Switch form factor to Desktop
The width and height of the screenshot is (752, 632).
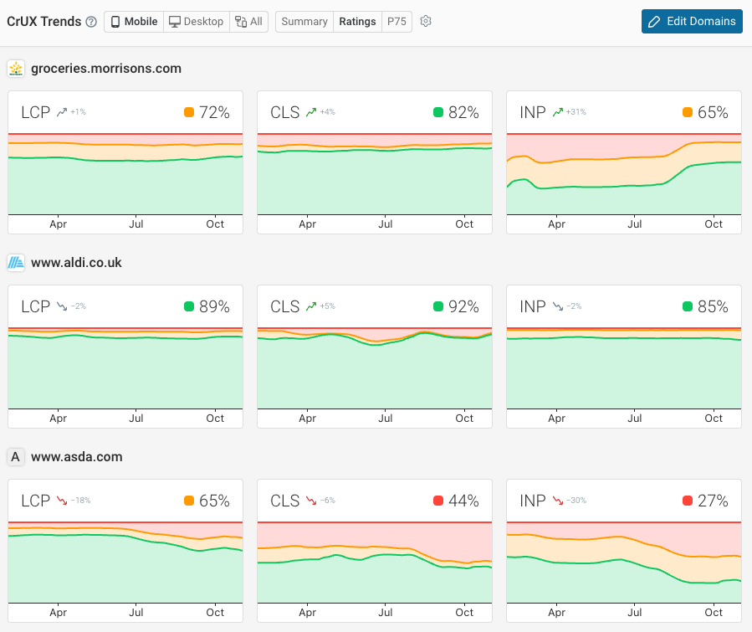(x=196, y=21)
